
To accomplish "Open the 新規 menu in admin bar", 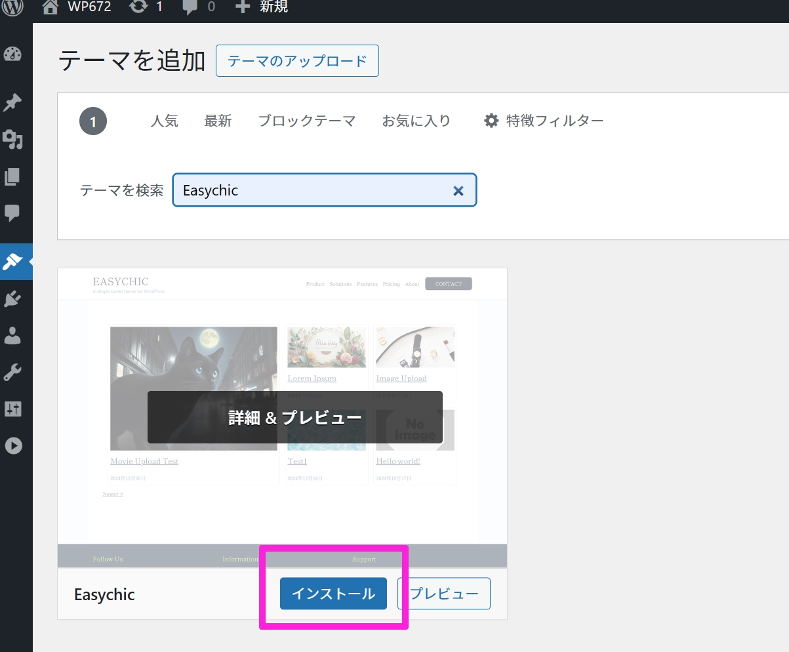I will 261,7.
